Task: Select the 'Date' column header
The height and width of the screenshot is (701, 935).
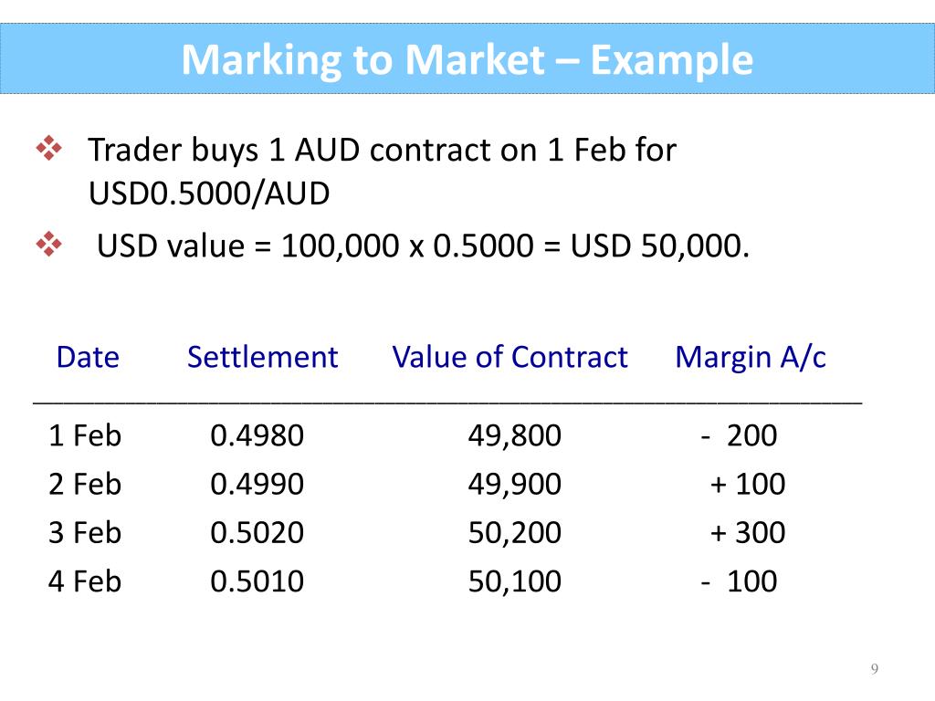Action: coord(88,357)
